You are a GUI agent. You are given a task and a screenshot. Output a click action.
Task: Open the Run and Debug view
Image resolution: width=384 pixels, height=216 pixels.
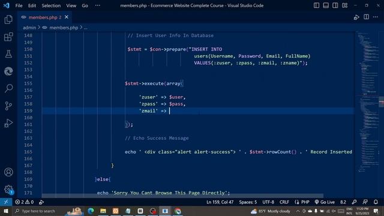click(x=8, y=123)
